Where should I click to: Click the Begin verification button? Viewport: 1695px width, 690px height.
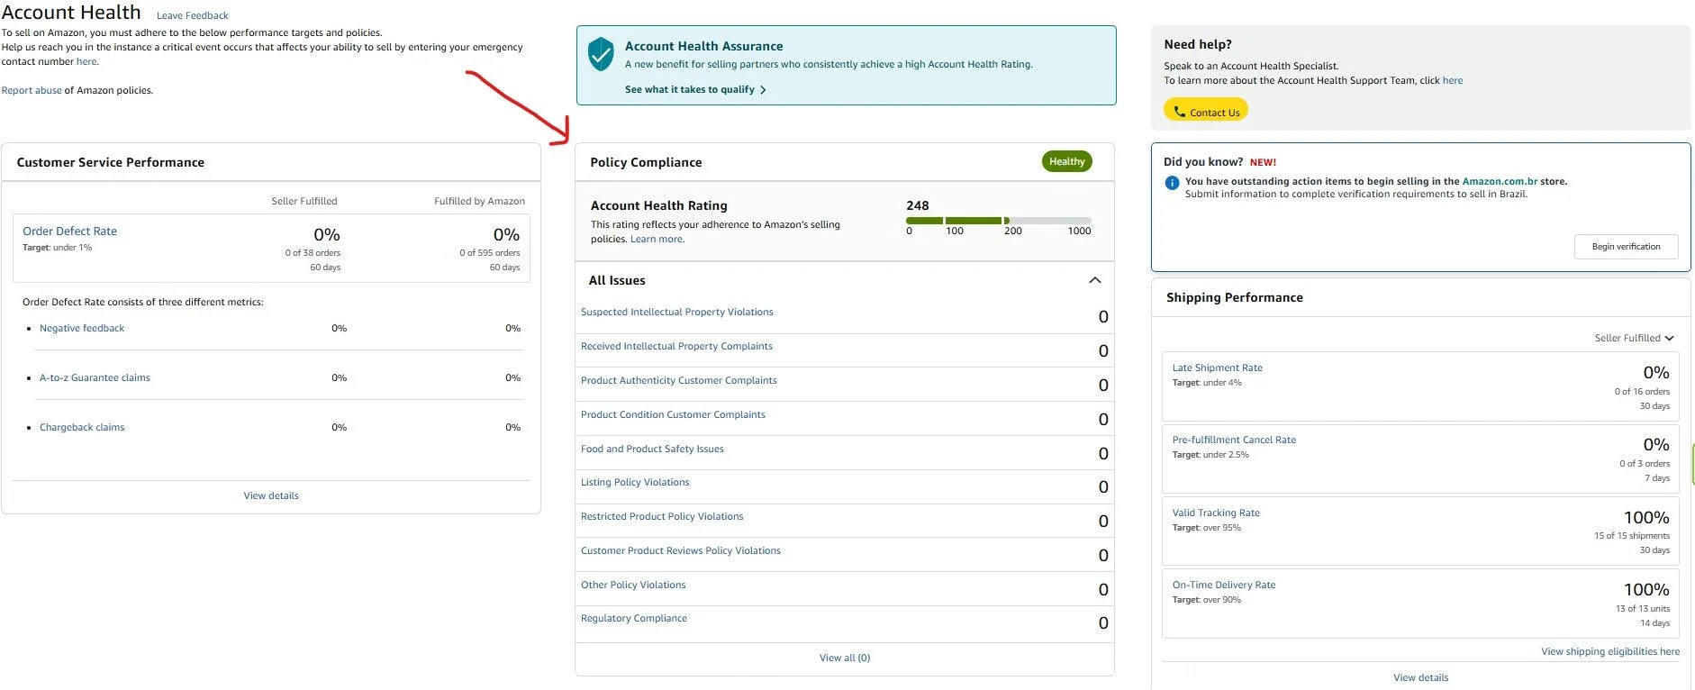(x=1626, y=247)
